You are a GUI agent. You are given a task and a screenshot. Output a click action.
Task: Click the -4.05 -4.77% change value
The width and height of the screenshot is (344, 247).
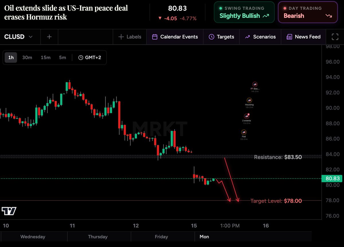[177, 18]
